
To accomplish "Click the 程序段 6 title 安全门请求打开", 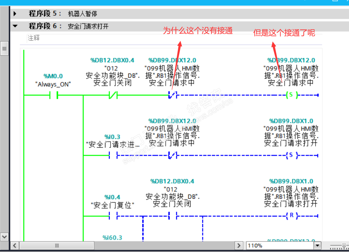I will pos(88,26).
